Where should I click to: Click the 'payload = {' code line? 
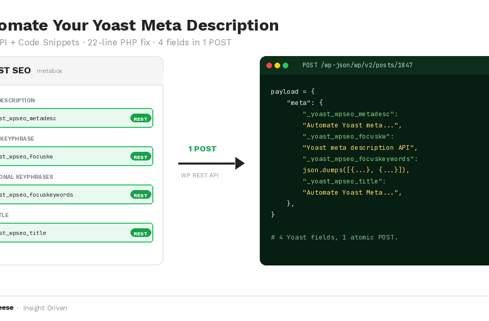click(x=293, y=91)
